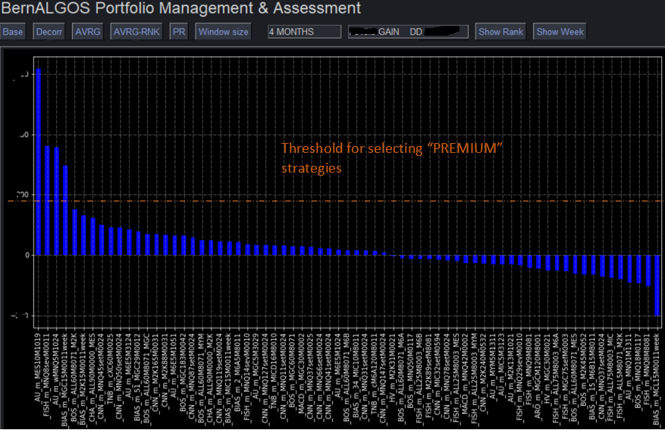Click the FISH_m_MNQ8M8081 negative bar
Viewport: 665px width, 430px height.
click(x=648, y=270)
